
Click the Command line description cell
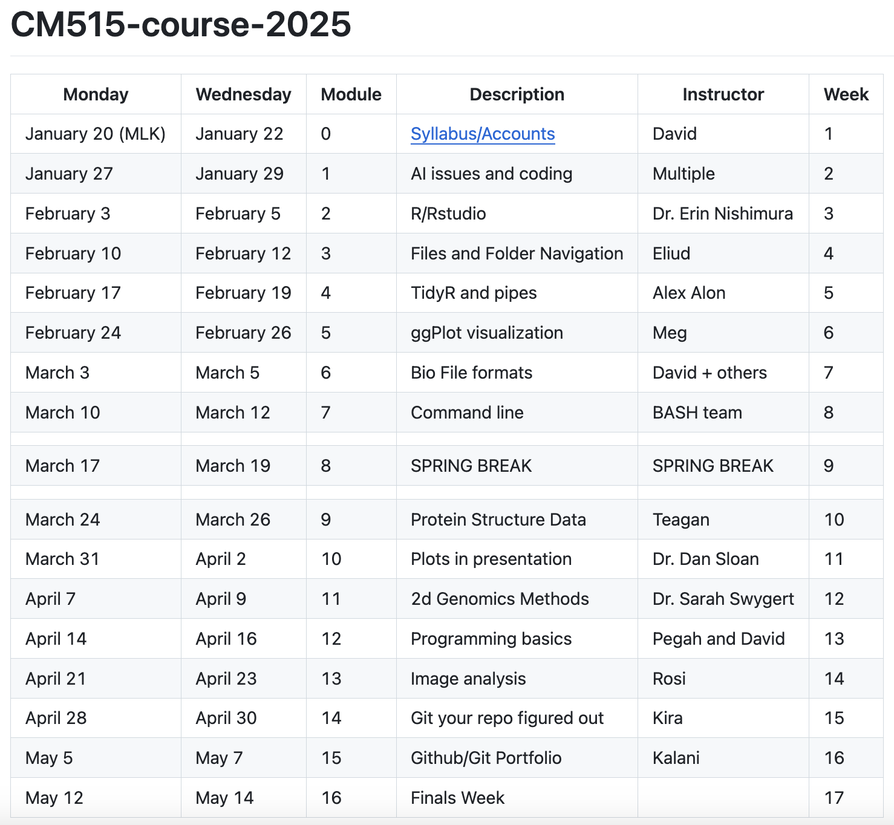tap(467, 412)
